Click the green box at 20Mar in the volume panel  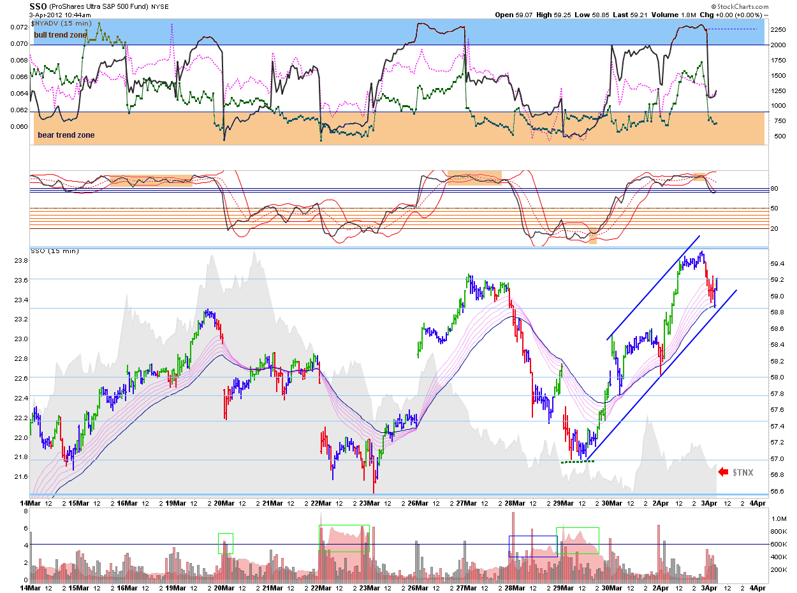[226, 543]
